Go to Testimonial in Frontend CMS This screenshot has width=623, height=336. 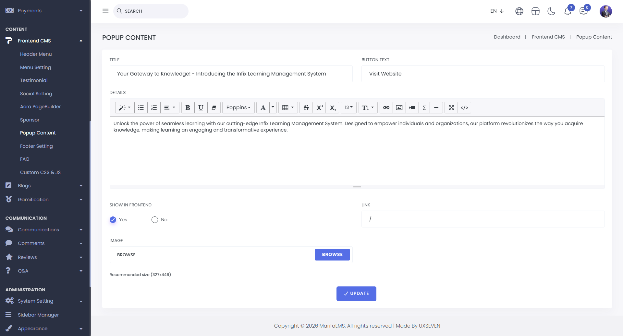[34, 80]
